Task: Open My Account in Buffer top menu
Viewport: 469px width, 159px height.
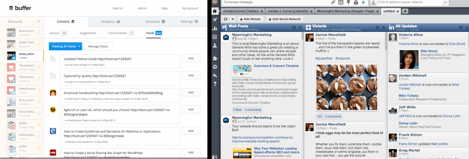Action: 190,8
